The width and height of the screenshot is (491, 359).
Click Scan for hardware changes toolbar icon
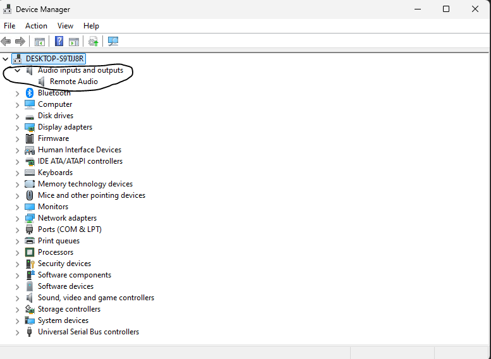pos(113,41)
